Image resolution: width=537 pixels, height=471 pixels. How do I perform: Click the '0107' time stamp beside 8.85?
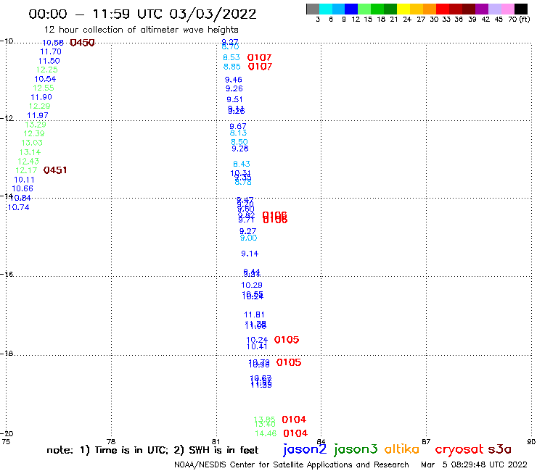[x=260, y=67]
